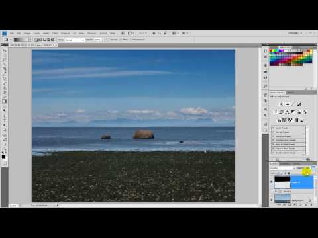Screen dimensions: 318x238
Task: Open the layer blend mode dropdown
Action: click(283, 168)
